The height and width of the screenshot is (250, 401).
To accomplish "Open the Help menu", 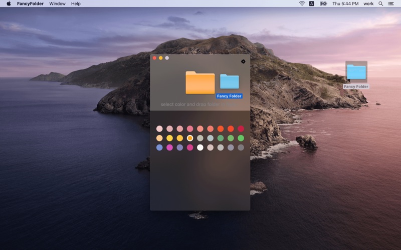I will coord(76,3).
